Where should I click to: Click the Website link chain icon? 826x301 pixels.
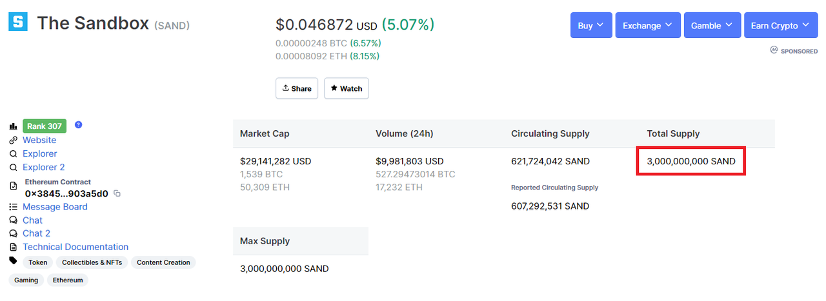click(x=13, y=140)
